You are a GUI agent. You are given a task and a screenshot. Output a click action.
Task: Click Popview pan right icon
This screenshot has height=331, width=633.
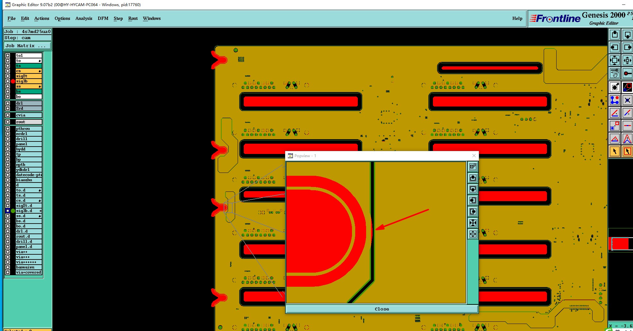[x=473, y=212]
